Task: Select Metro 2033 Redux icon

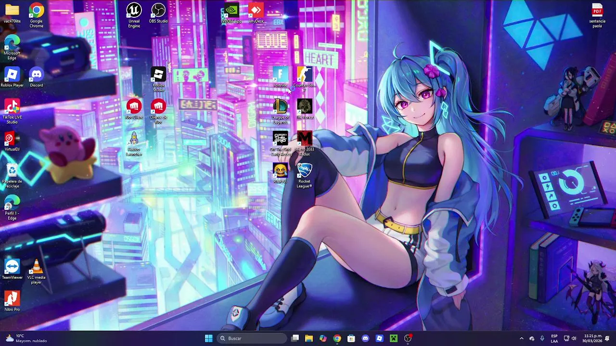Action: pos(304,143)
